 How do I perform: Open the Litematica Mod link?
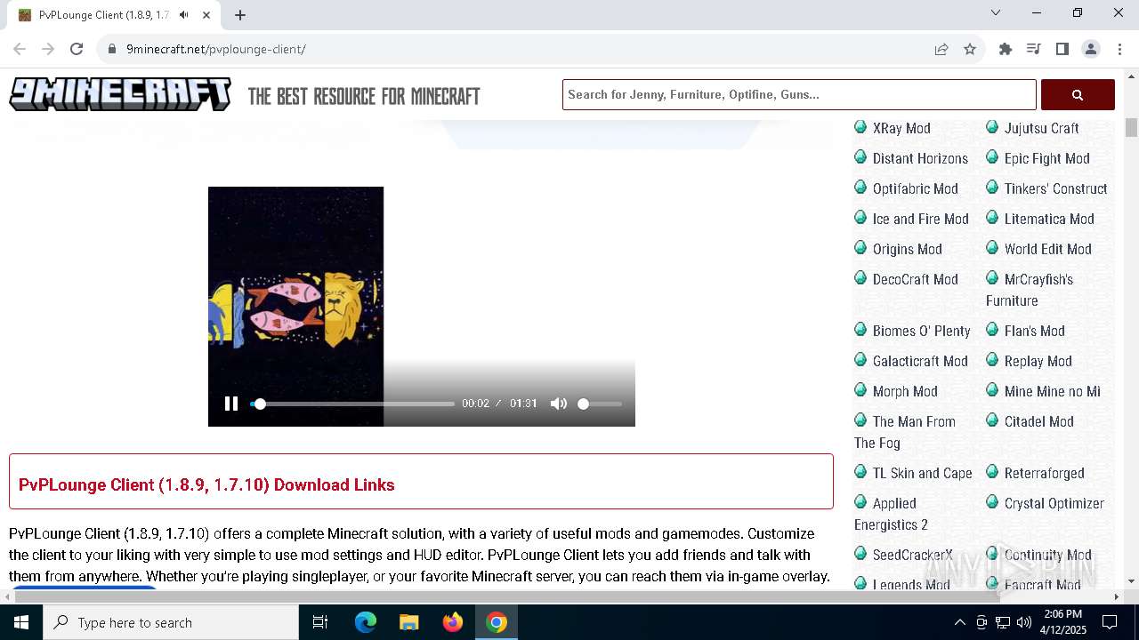[1049, 219]
